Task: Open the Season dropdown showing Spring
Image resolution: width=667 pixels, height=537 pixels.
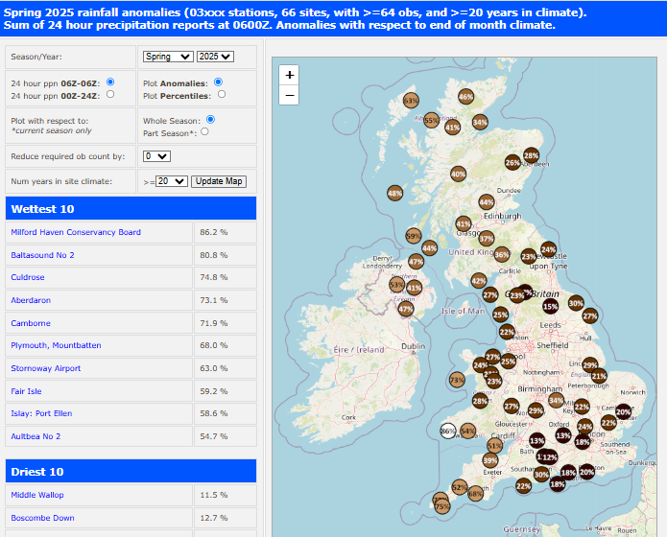Action: (167, 57)
